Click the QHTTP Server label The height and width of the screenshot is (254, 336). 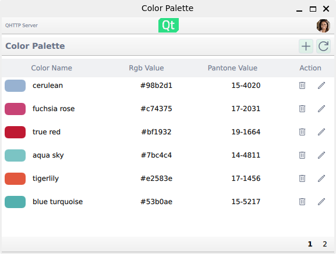click(22, 26)
